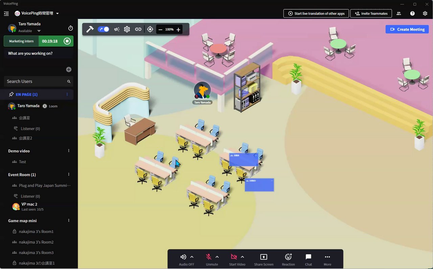Click the blue 会議室 room area on map

(244, 160)
